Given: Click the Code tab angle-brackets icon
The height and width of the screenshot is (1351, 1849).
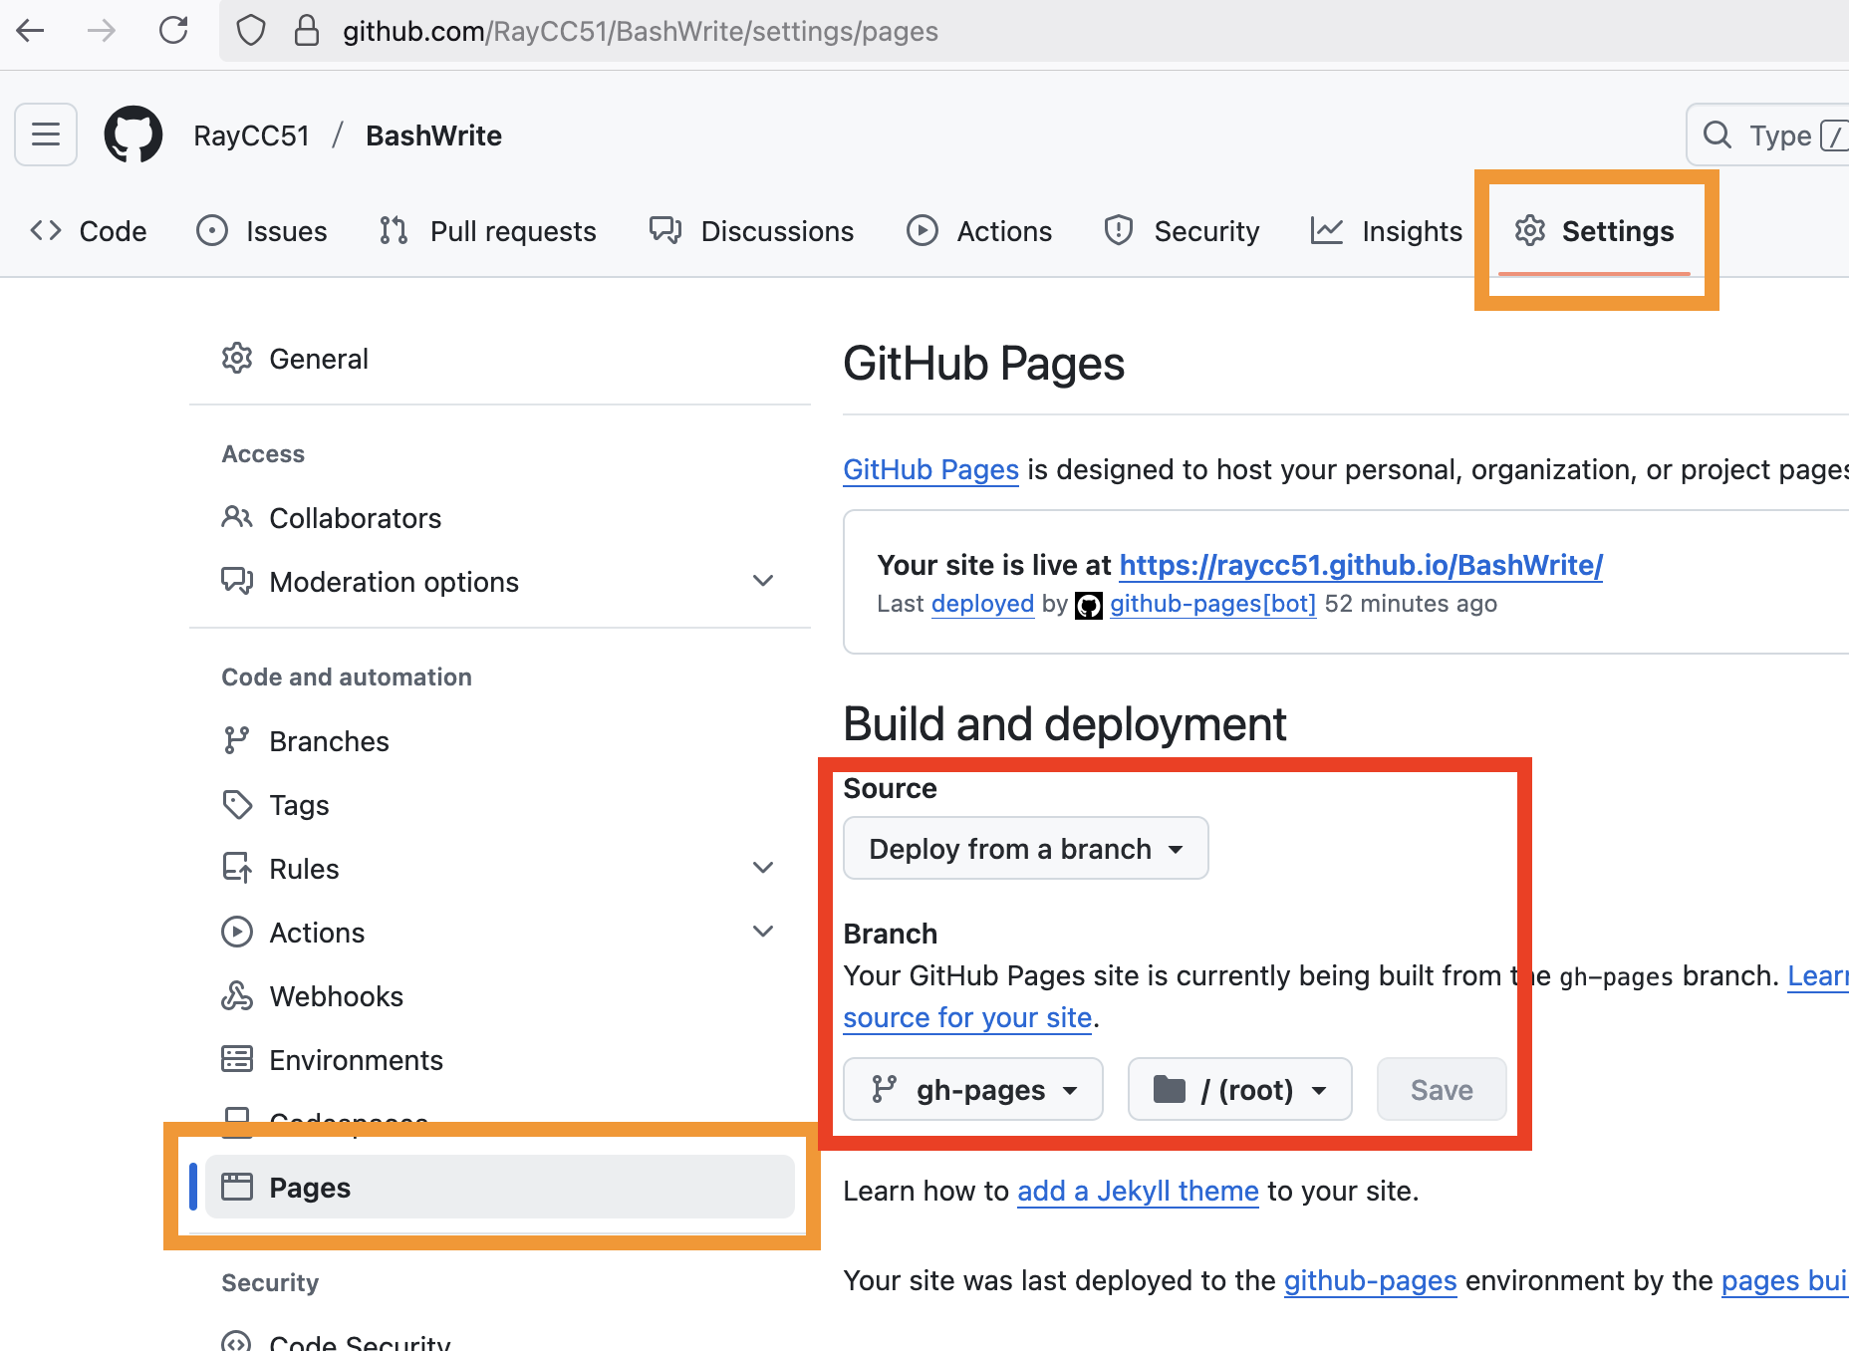Looking at the screenshot, I should [46, 231].
